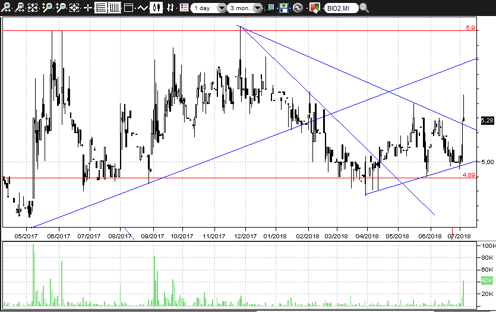Activate the crosshair cursor tool
Image resolution: width=496 pixels, height=312 pixels.
88,8
